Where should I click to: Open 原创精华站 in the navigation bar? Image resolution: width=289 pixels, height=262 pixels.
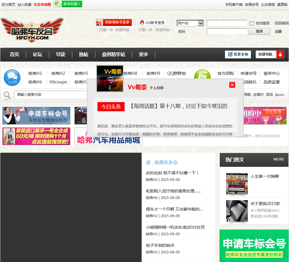114,54
